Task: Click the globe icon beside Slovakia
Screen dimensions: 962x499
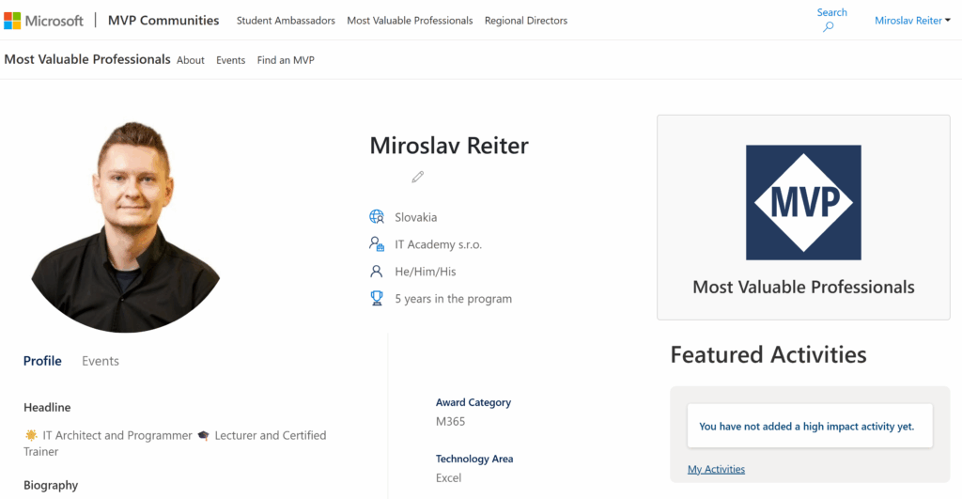Action: (x=377, y=217)
